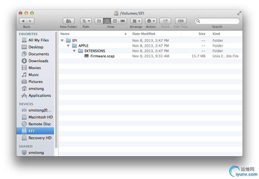Open Desktop in the sidebar
Viewport: 259px width, 179px height.
(35, 47)
